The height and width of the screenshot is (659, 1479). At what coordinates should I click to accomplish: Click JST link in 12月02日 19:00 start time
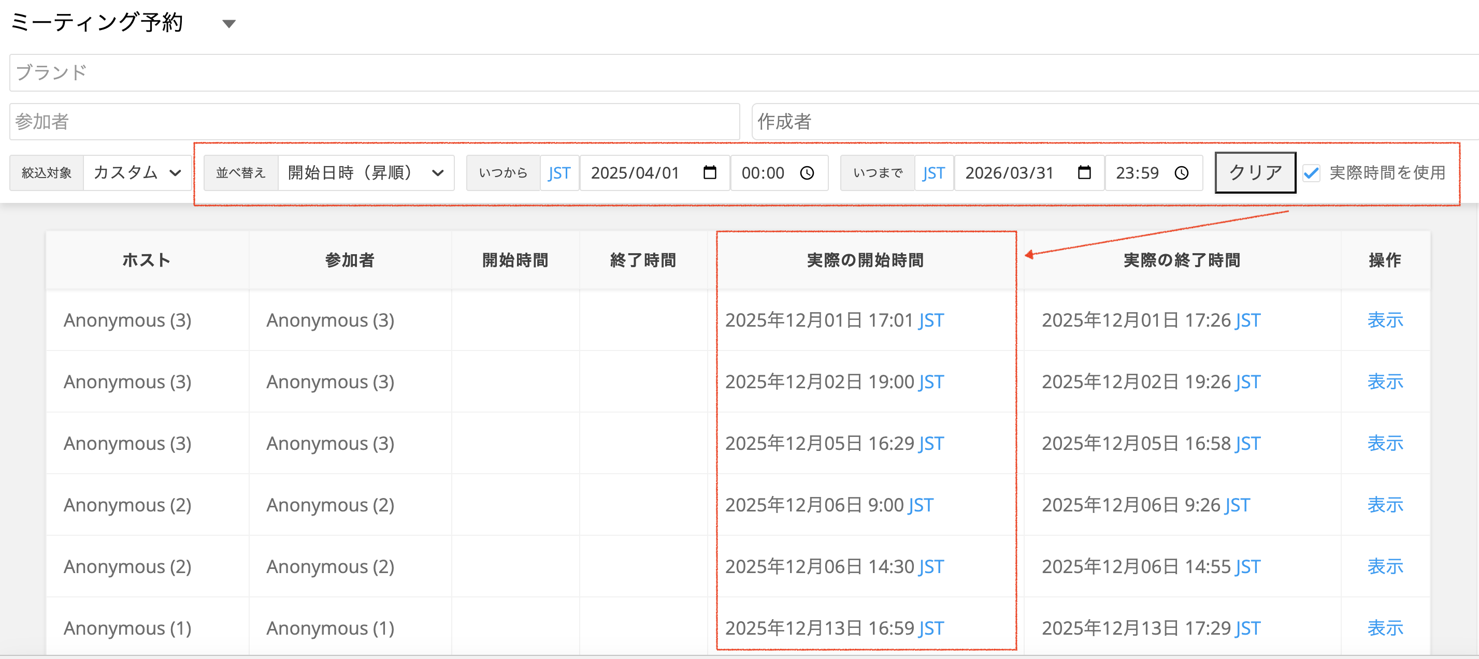coord(931,382)
